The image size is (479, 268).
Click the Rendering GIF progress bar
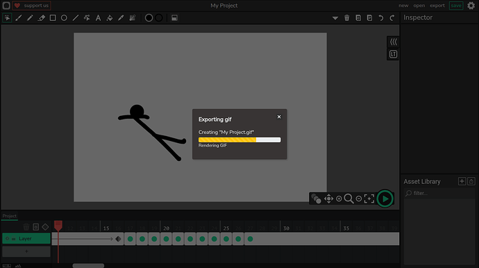pyautogui.click(x=239, y=140)
